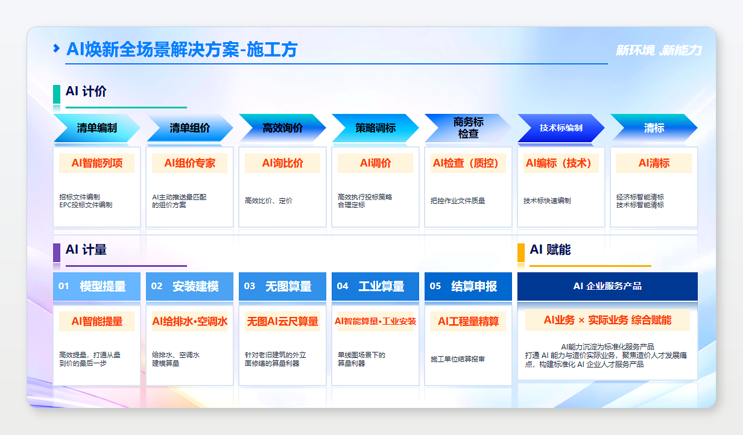
Task: Select the AI智能提量 label
Action: (x=97, y=322)
